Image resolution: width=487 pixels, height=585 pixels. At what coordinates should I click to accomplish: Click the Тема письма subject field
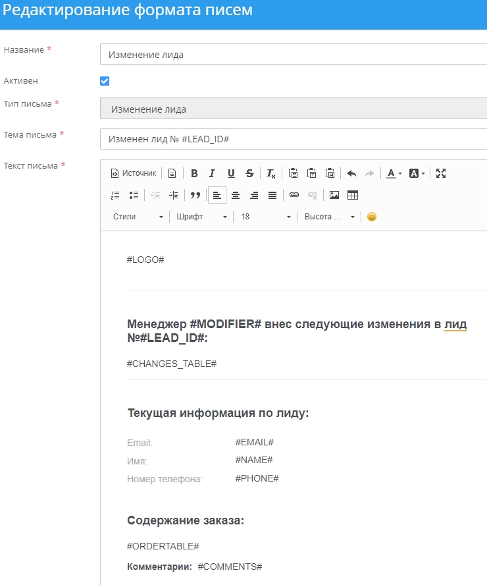[293, 139]
